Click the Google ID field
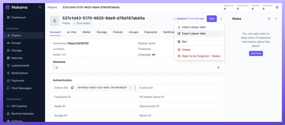Viewport: 285px width, 125px height. pyautogui.click(x=95, y=115)
